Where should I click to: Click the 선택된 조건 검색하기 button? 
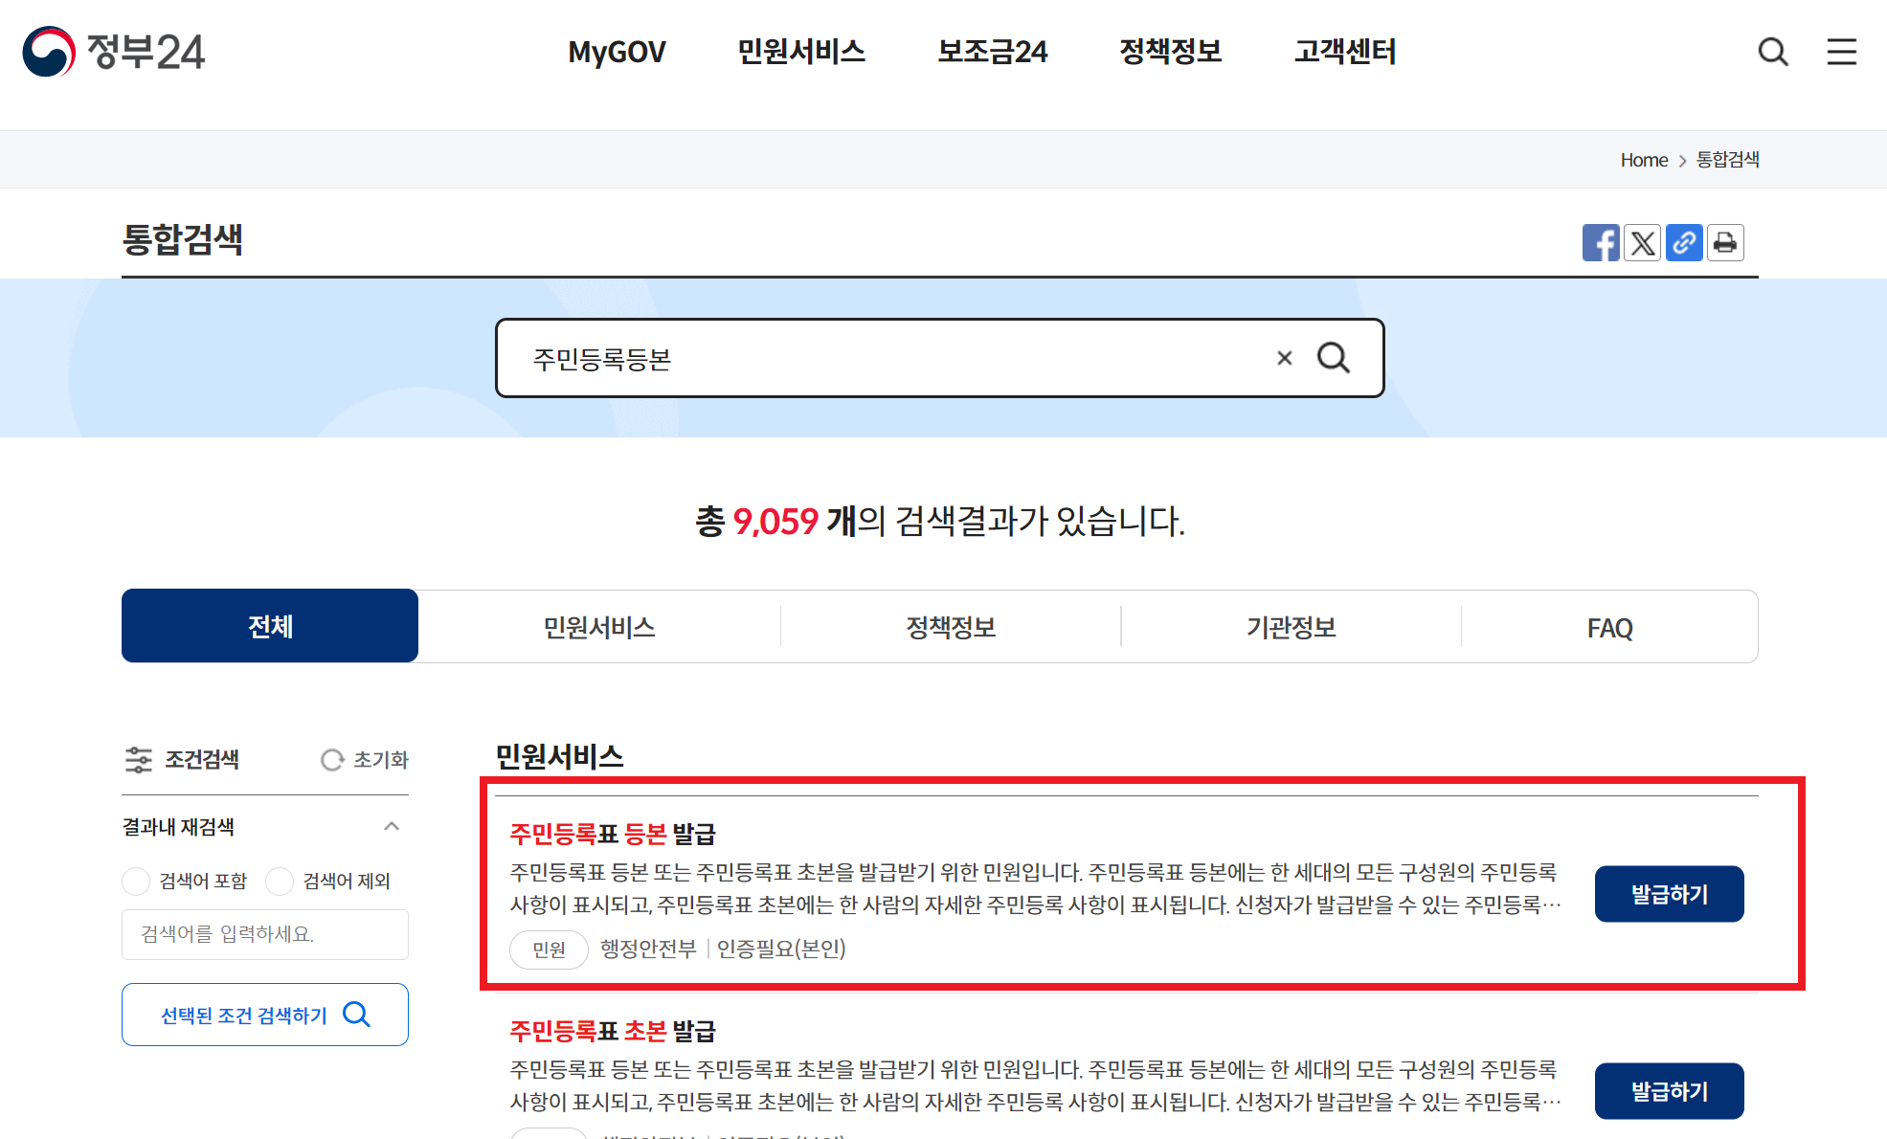(264, 1015)
